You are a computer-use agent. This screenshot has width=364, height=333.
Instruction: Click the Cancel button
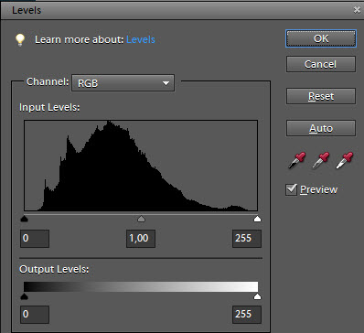pos(321,64)
